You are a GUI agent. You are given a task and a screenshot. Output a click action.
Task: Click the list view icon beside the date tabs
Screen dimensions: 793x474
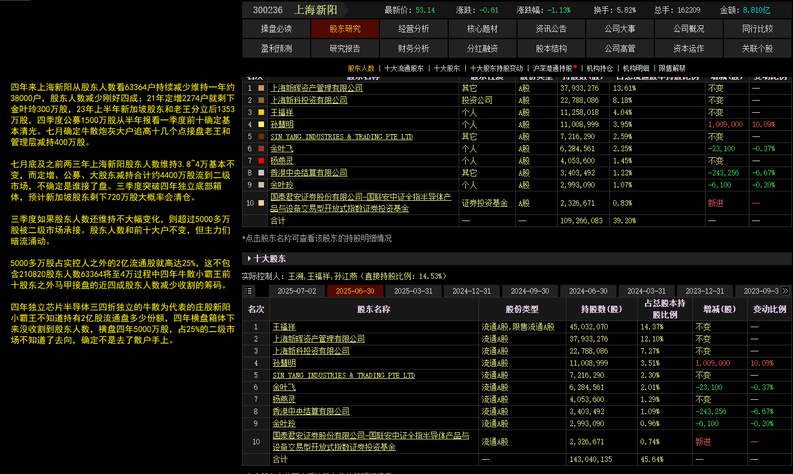(x=249, y=291)
